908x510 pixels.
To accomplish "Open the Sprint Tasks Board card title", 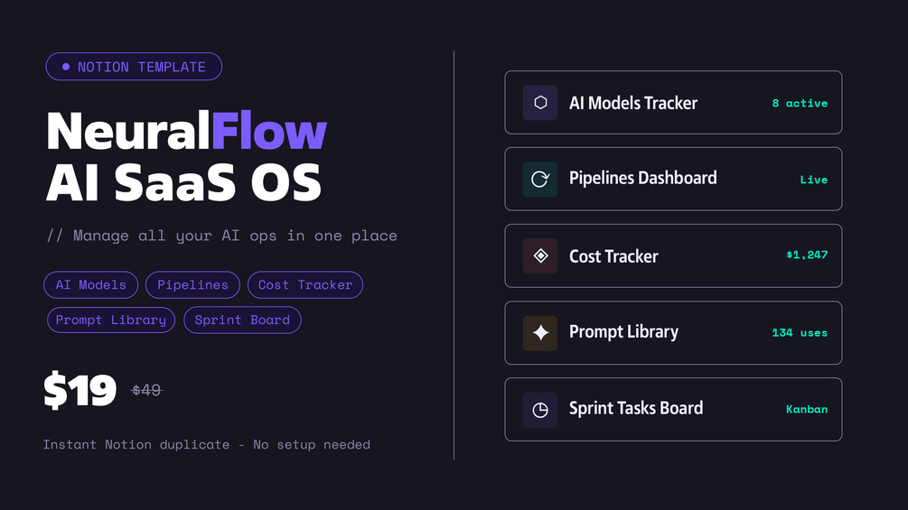I will pos(635,408).
